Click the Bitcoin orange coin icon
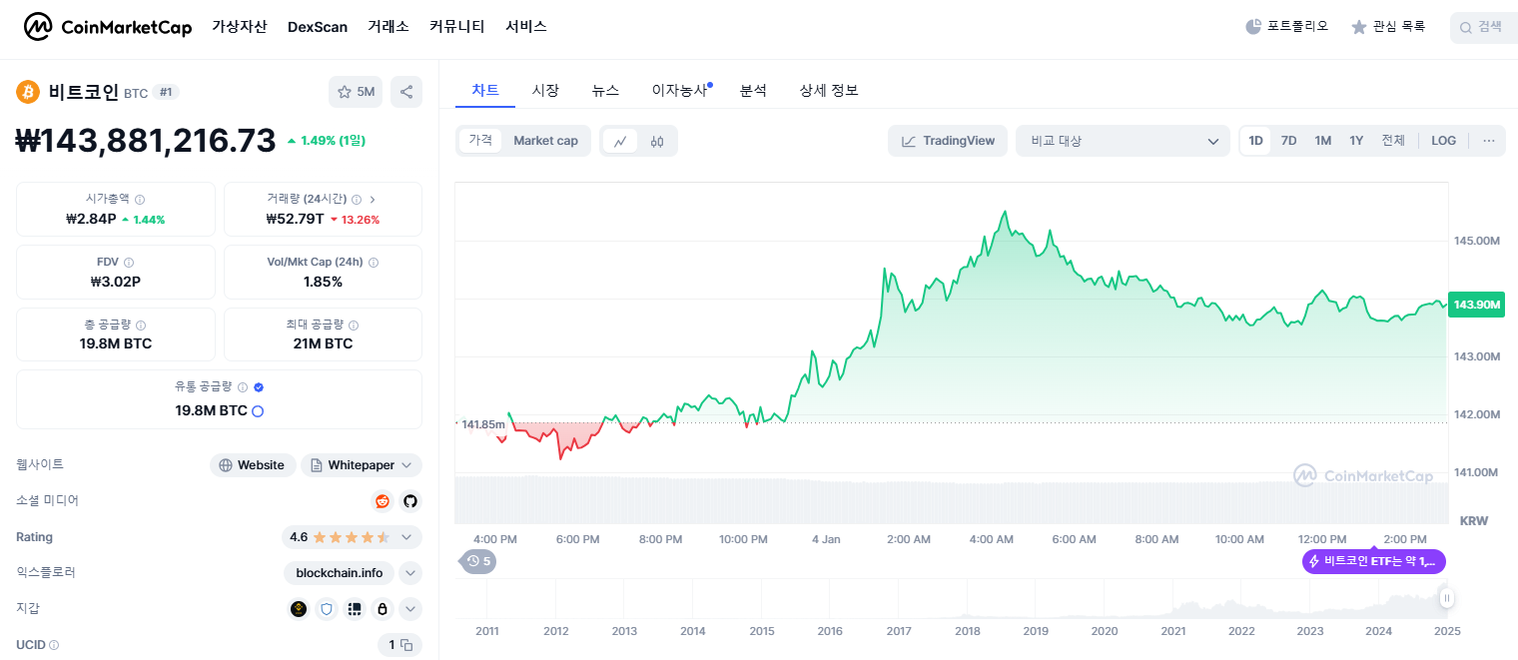 coord(28,92)
